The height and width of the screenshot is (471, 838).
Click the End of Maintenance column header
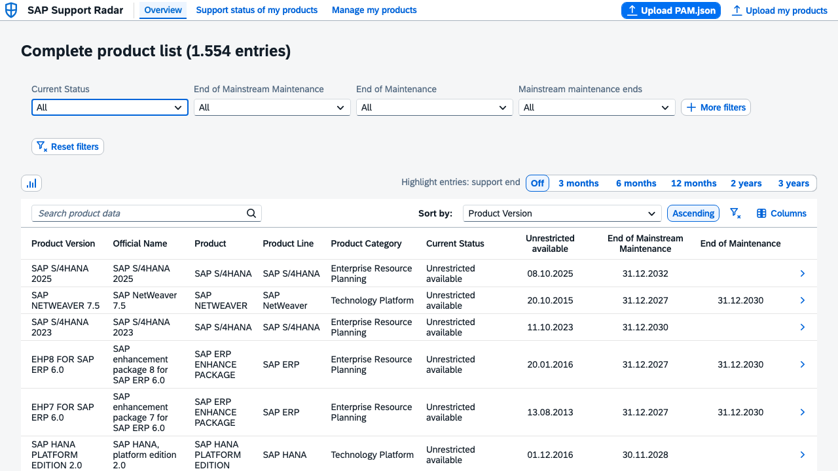point(740,243)
